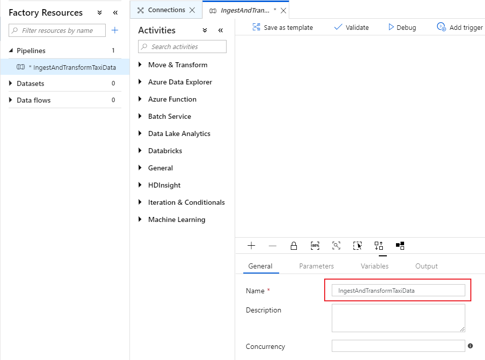Click the Concurrency info icon
Screen dimensions: 485x360
pyautogui.click(x=470, y=346)
